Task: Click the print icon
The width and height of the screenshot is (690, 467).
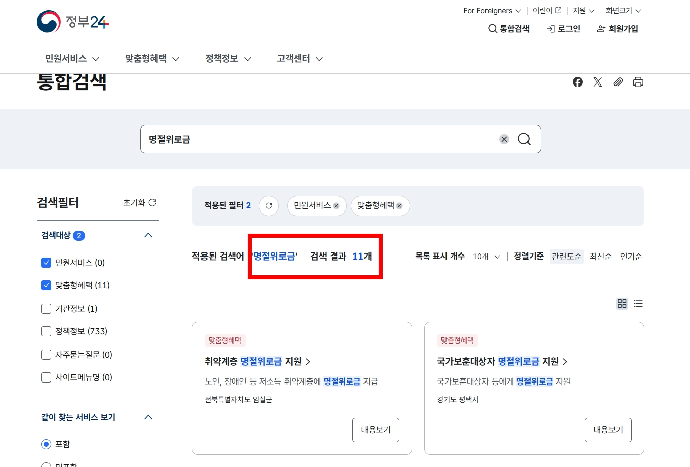Action: (x=638, y=81)
